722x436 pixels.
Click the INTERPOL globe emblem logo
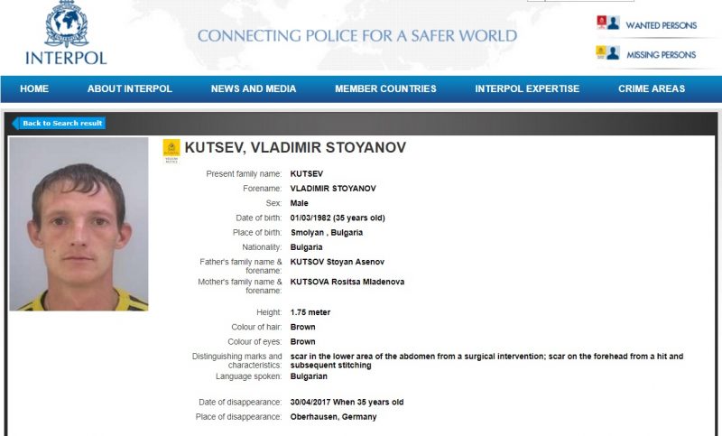pos(66,23)
